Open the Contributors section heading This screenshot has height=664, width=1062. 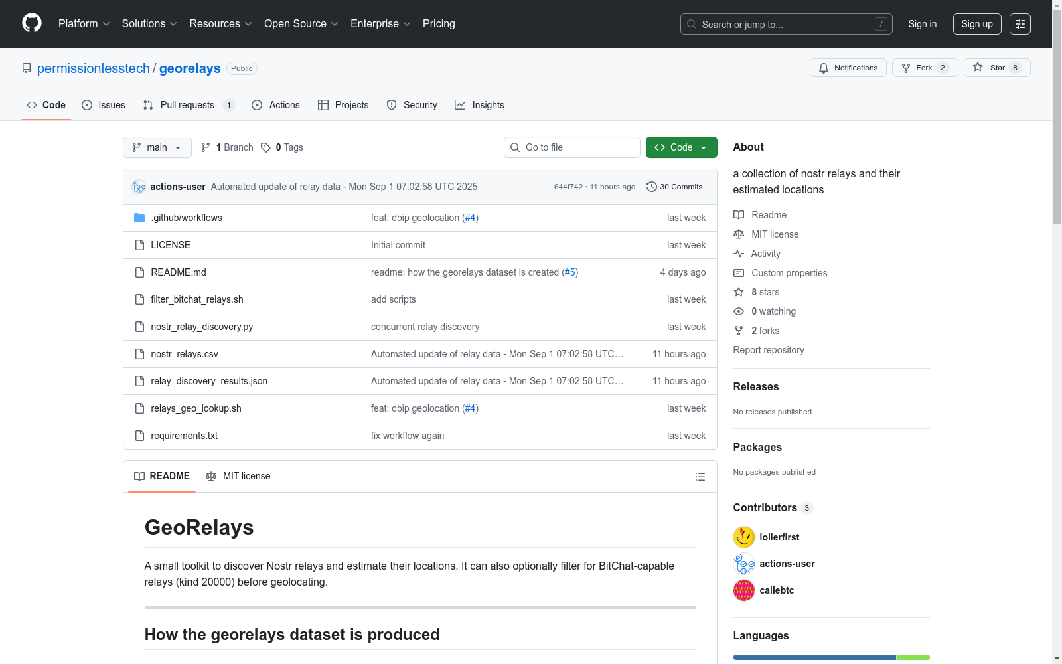pyautogui.click(x=765, y=507)
